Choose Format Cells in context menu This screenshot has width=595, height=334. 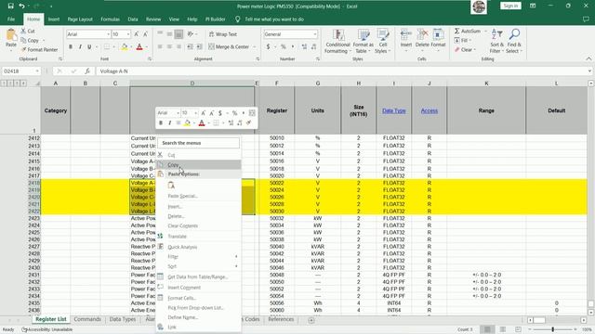pyautogui.click(x=199, y=298)
